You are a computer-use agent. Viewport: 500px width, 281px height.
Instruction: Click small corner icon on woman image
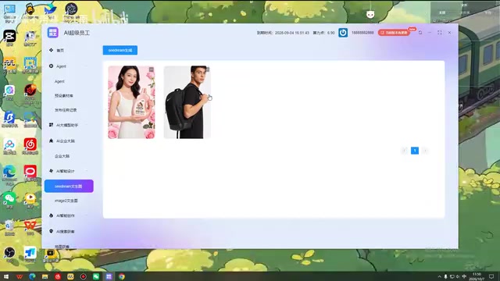coord(152,69)
